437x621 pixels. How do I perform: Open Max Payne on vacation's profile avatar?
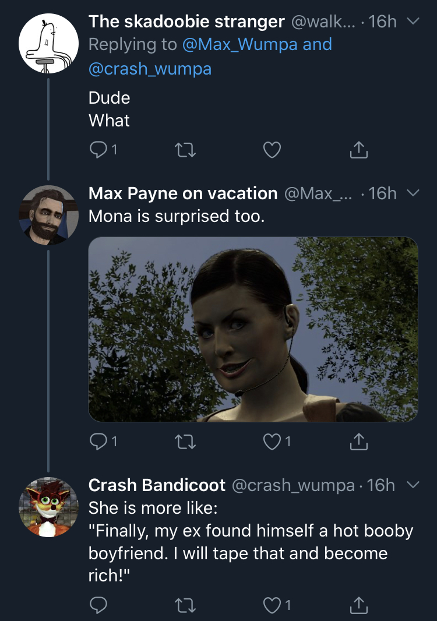[48, 215]
